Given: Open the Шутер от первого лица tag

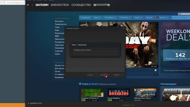Looking at the screenshot, I should coord(60,65).
